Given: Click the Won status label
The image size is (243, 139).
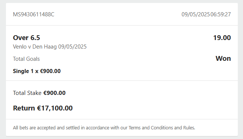Looking at the screenshot, I should (x=223, y=58).
